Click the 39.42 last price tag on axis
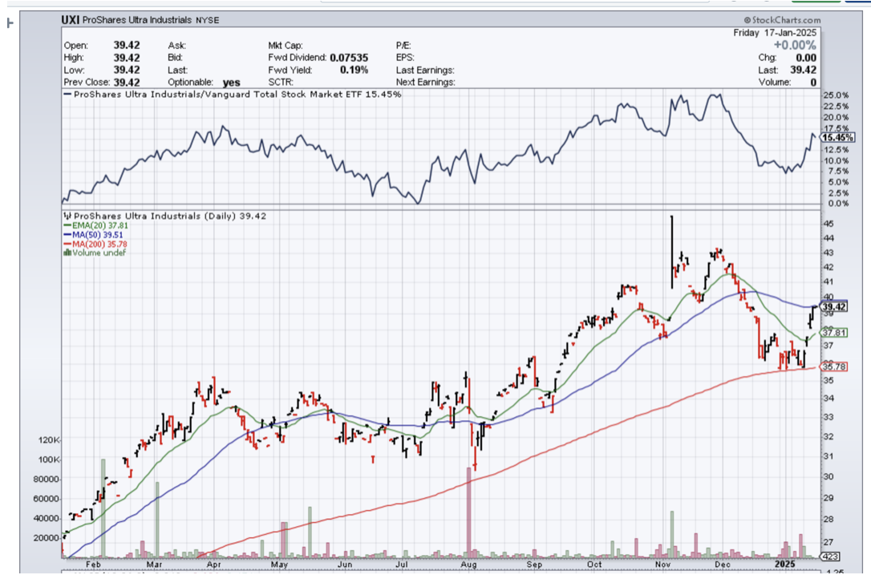This screenshot has height=579, width=871. pyautogui.click(x=834, y=306)
